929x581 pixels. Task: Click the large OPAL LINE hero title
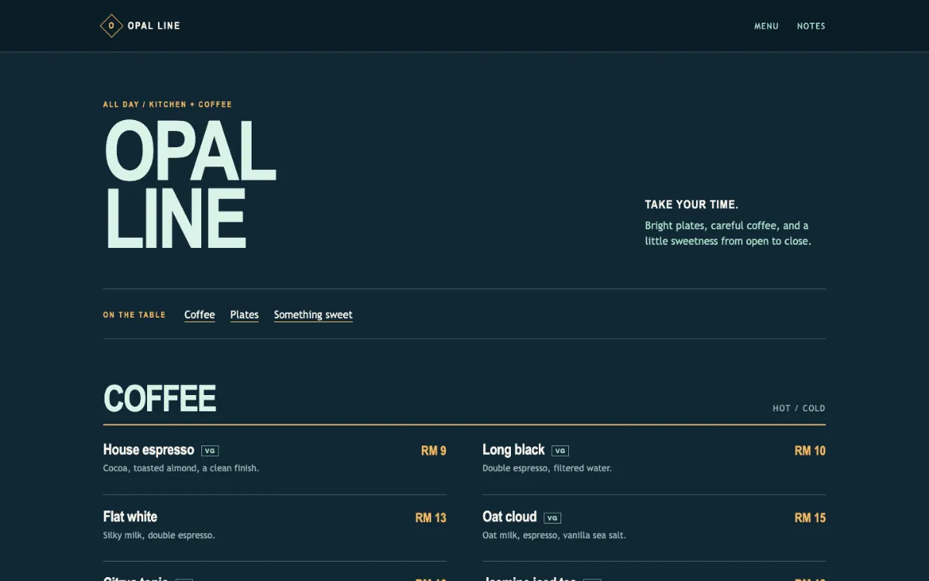tap(190, 186)
